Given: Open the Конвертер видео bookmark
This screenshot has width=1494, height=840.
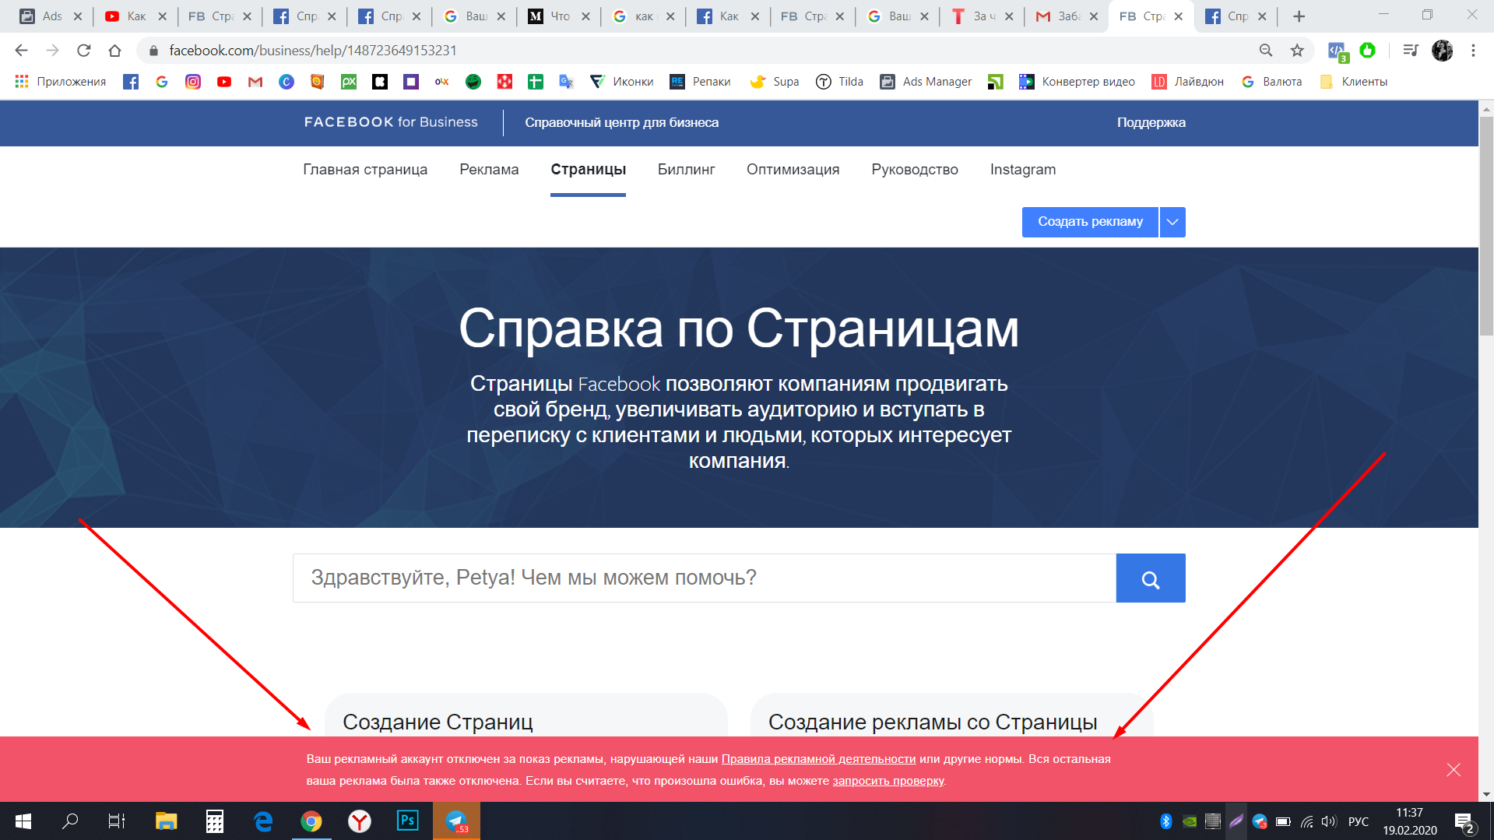Looking at the screenshot, I should click(x=1077, y=82).
